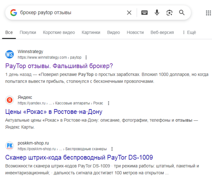Click into the search box text
This screenshot has width=212, height=178.
point(46,13)
